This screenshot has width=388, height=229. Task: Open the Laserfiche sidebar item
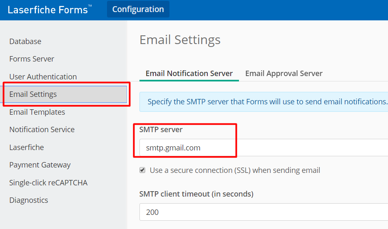[x=27, y=147]
